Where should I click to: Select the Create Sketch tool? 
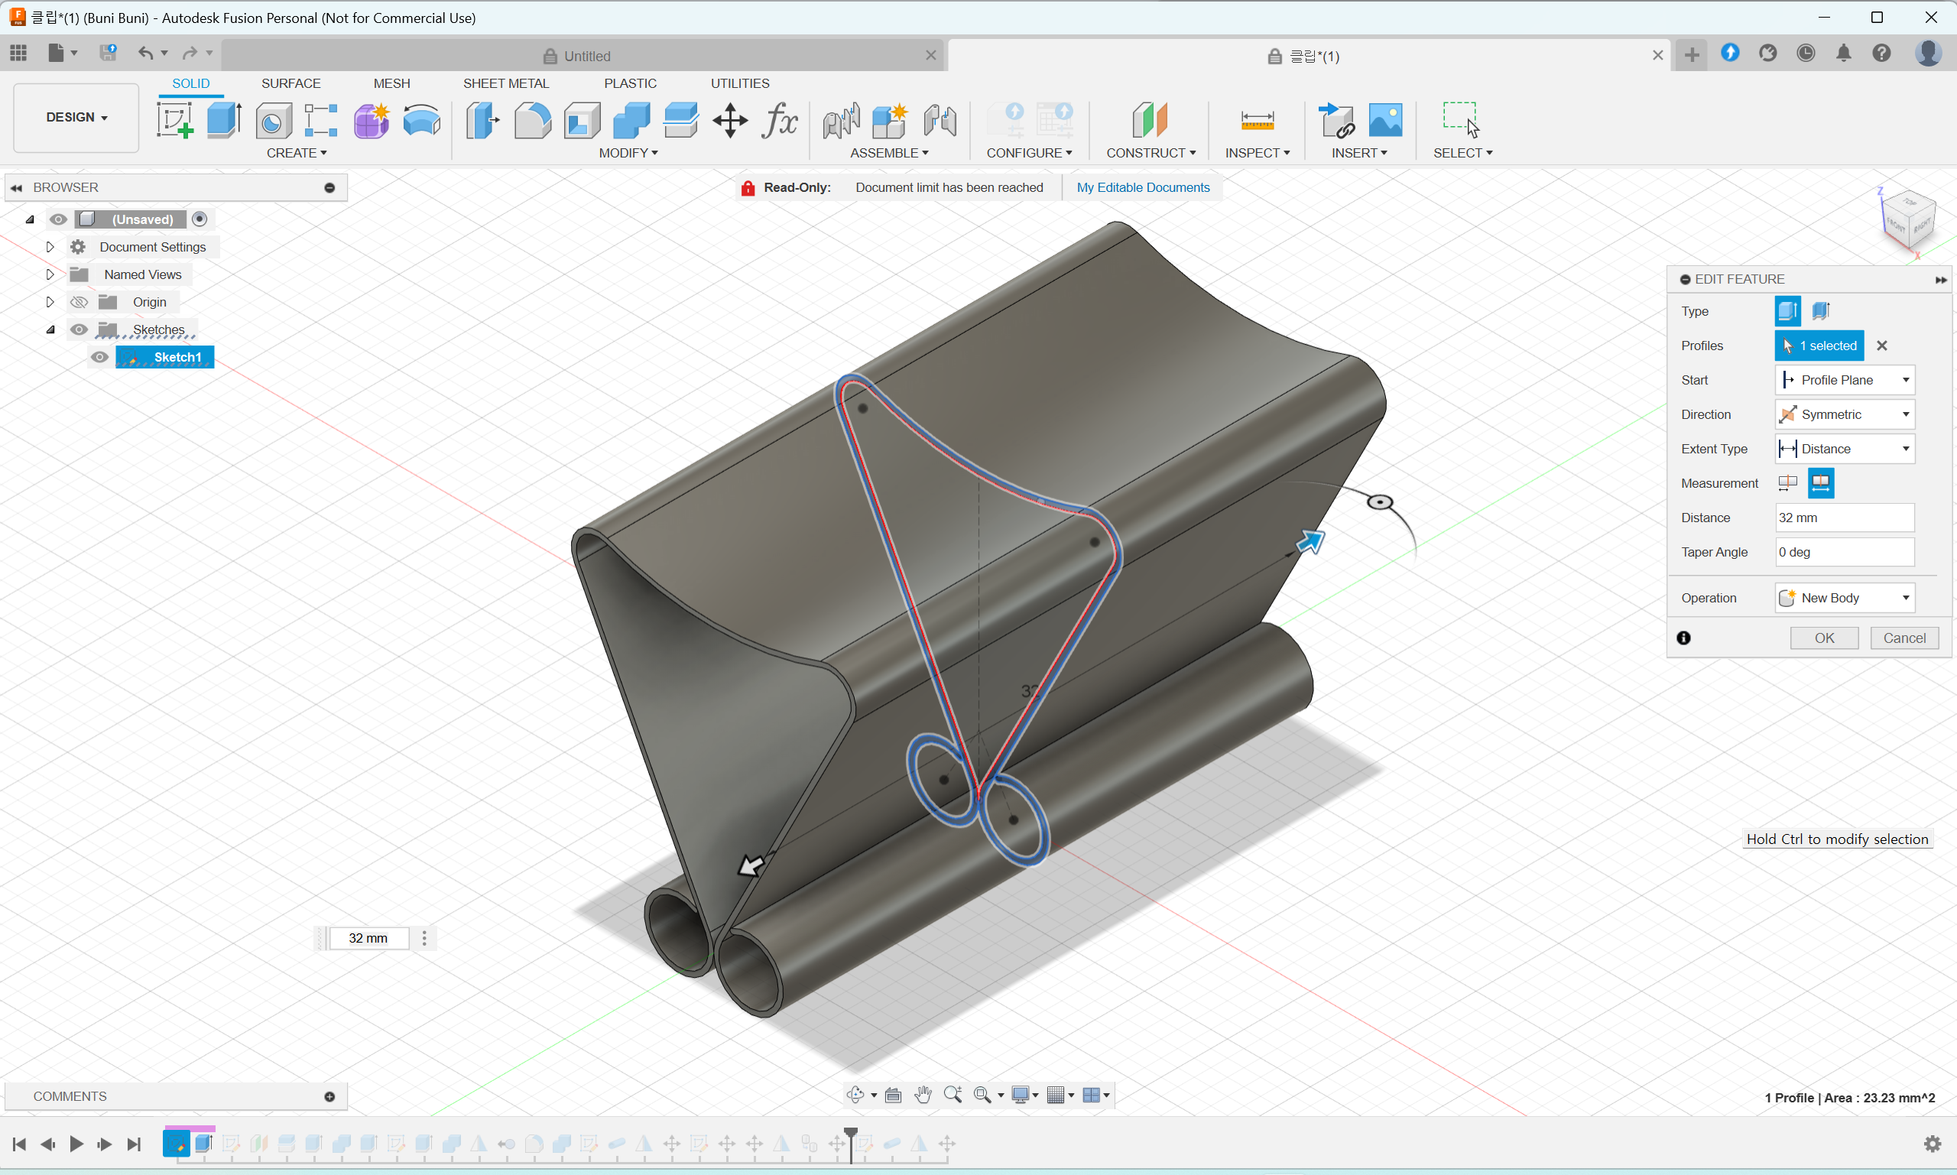pyautogui.click(x=174, y=120)
